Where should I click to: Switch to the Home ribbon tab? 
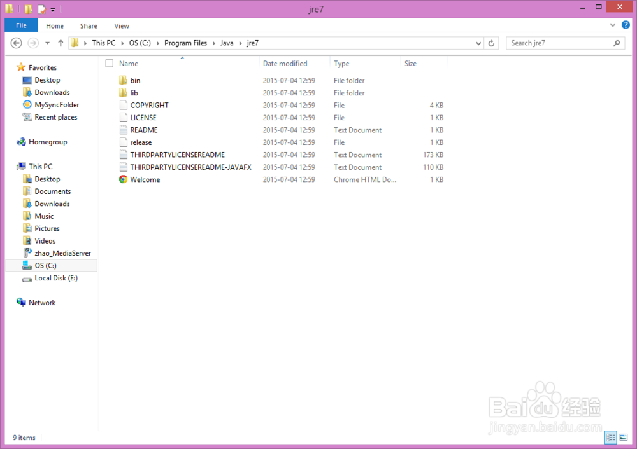[55, 26]
